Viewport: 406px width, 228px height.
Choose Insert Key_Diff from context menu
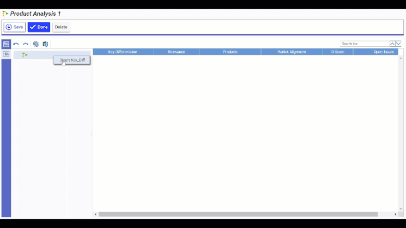click(72, 60)
